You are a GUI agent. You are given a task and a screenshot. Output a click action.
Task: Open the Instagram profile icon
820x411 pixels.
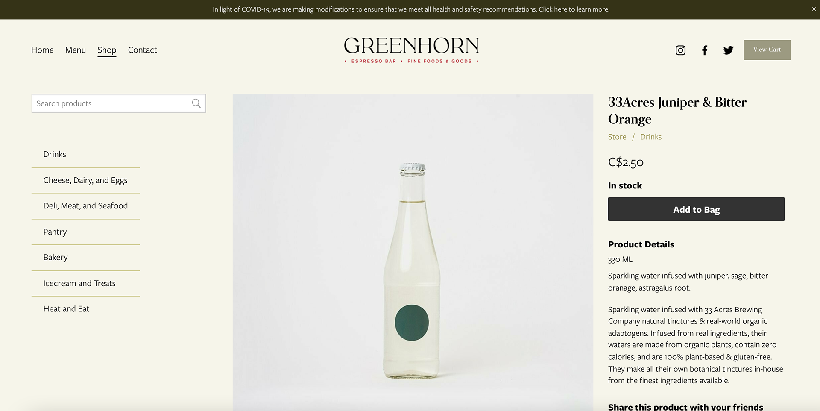pos(680,50)
